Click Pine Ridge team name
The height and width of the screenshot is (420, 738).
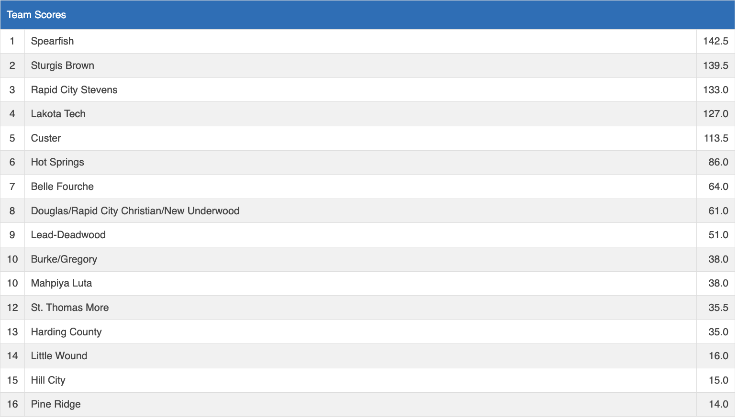[56, 404]
